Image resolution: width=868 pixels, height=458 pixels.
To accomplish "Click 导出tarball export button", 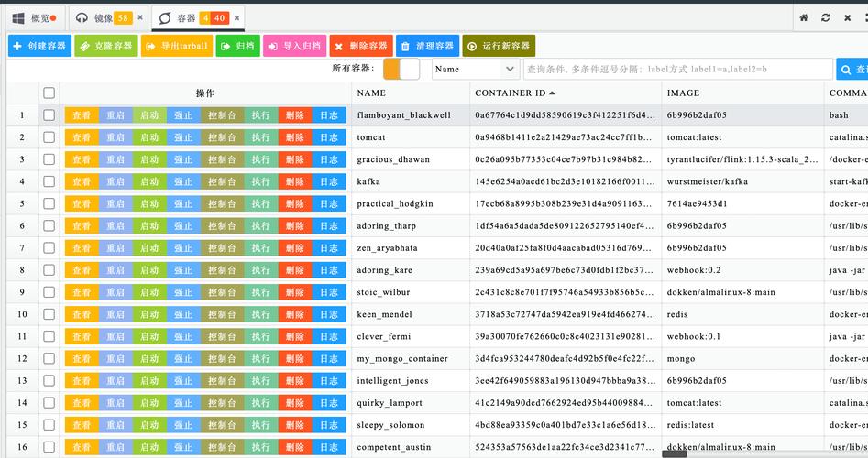I will pyautogui.click(x=177, y=46).
